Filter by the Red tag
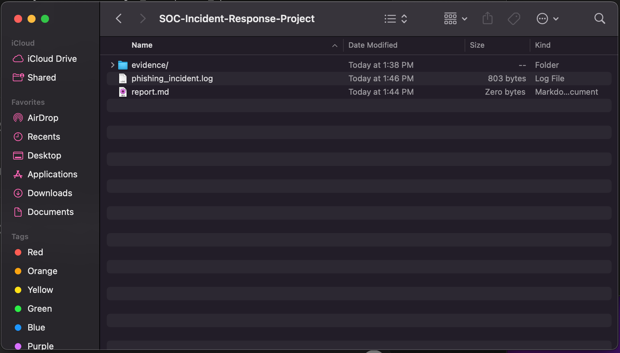 [35, 252]
